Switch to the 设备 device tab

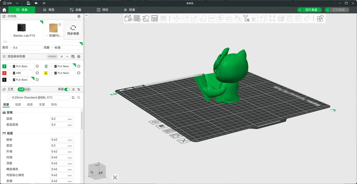click(75, 10)
